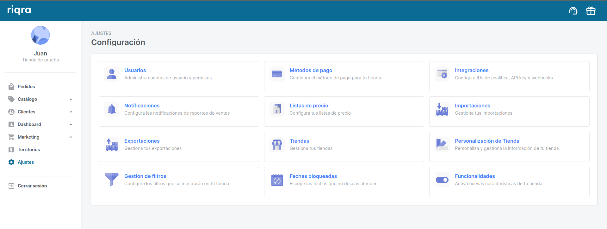Screen dimensions: 607x229
Task: Open the Funcionalidades link
Action: click(475, 176)
